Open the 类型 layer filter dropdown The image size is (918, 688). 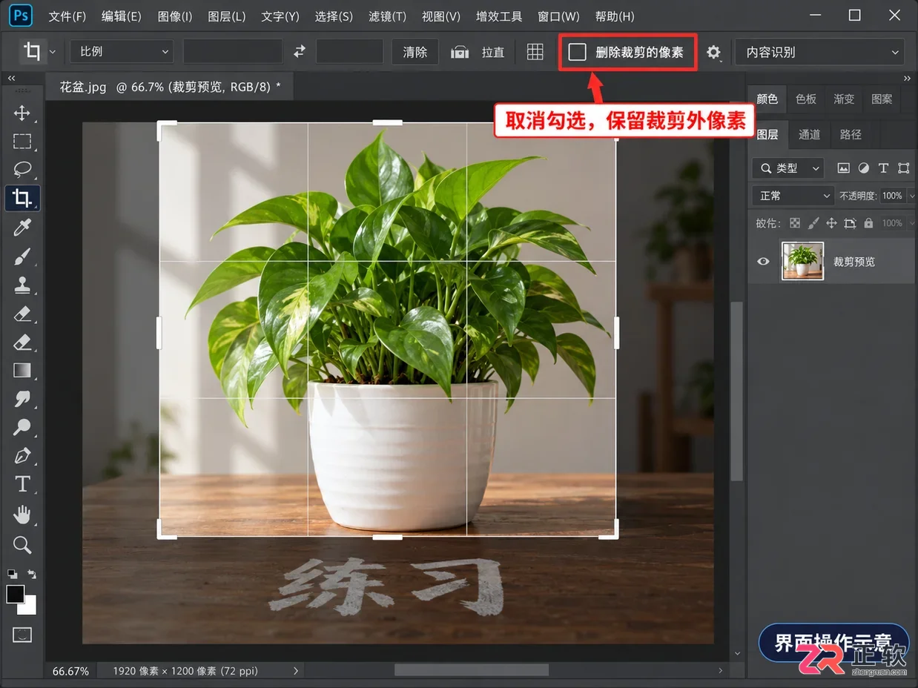point(787,168)
